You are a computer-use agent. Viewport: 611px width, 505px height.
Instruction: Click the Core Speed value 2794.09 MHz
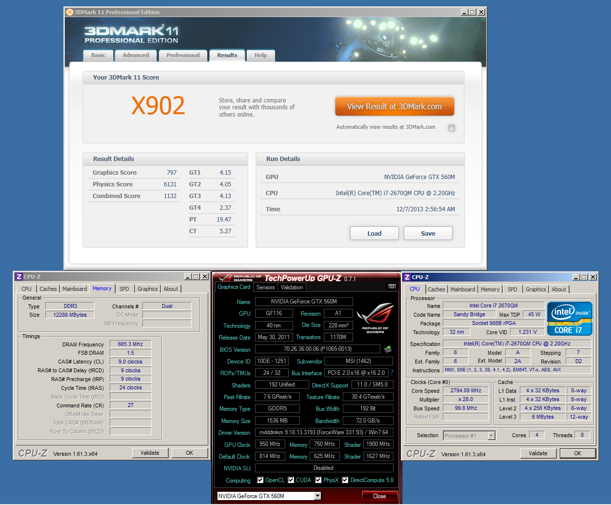point(466,390)
